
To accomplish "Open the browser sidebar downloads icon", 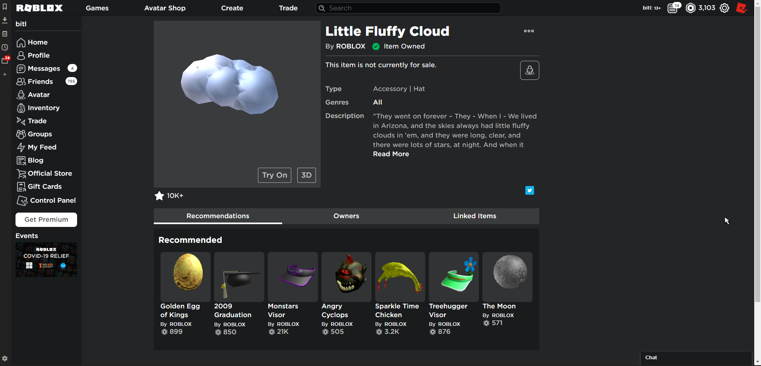I will [x=5, y=20].
